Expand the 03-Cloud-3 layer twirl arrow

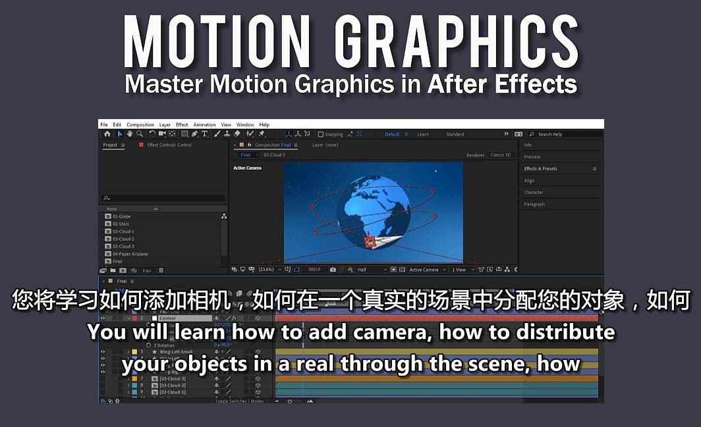(128, 379)
